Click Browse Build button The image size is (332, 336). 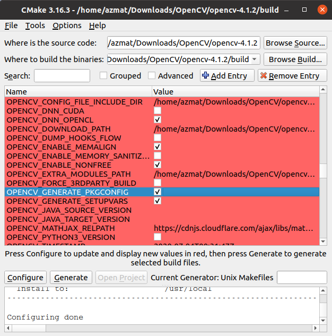coord(295,59)
